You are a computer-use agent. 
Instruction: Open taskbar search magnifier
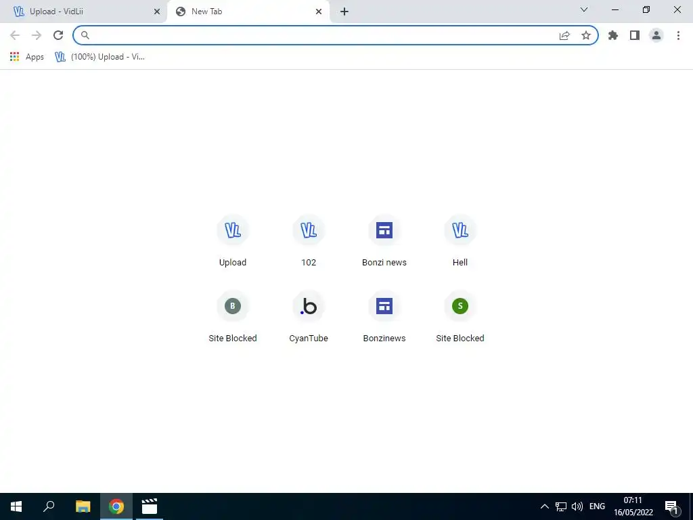pyautogui.click(x=49, y=506)
